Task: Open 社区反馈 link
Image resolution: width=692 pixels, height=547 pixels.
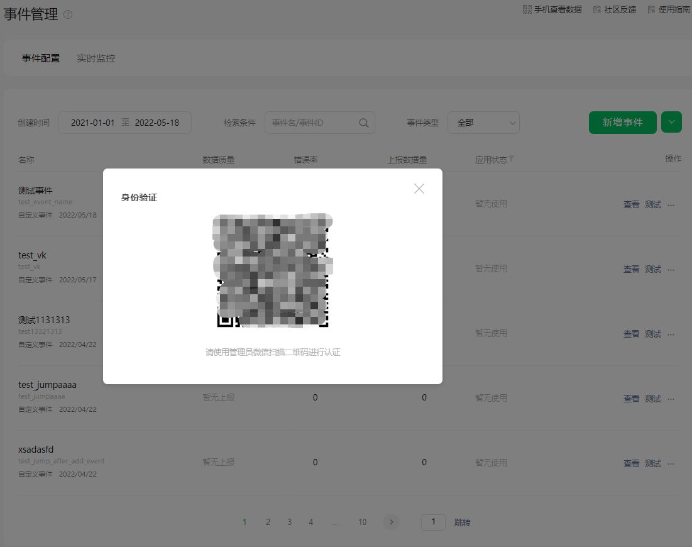Action: pyautogui.click(x=614, y=9)
